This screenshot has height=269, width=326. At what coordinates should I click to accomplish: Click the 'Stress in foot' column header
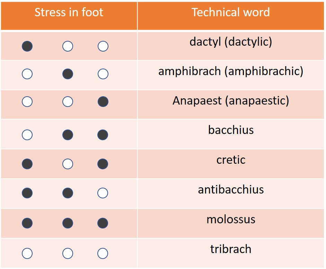pyautogui.click(x=69, y=13)
